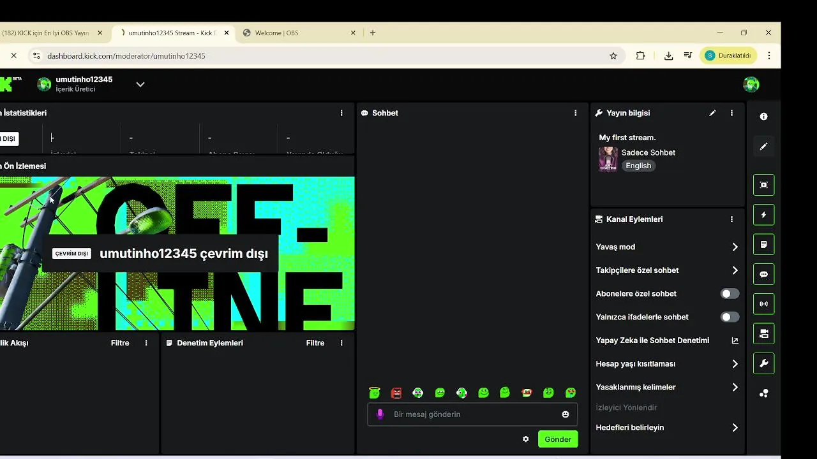Viewport: 817px width, 459px height.
Task: Open Kanal Eylemleri panel three-dot menu
Action: click(731, 219)
